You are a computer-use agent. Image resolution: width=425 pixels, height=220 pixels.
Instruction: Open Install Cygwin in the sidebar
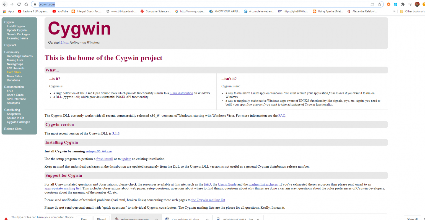pyautogui.click(x=16, y=26)
